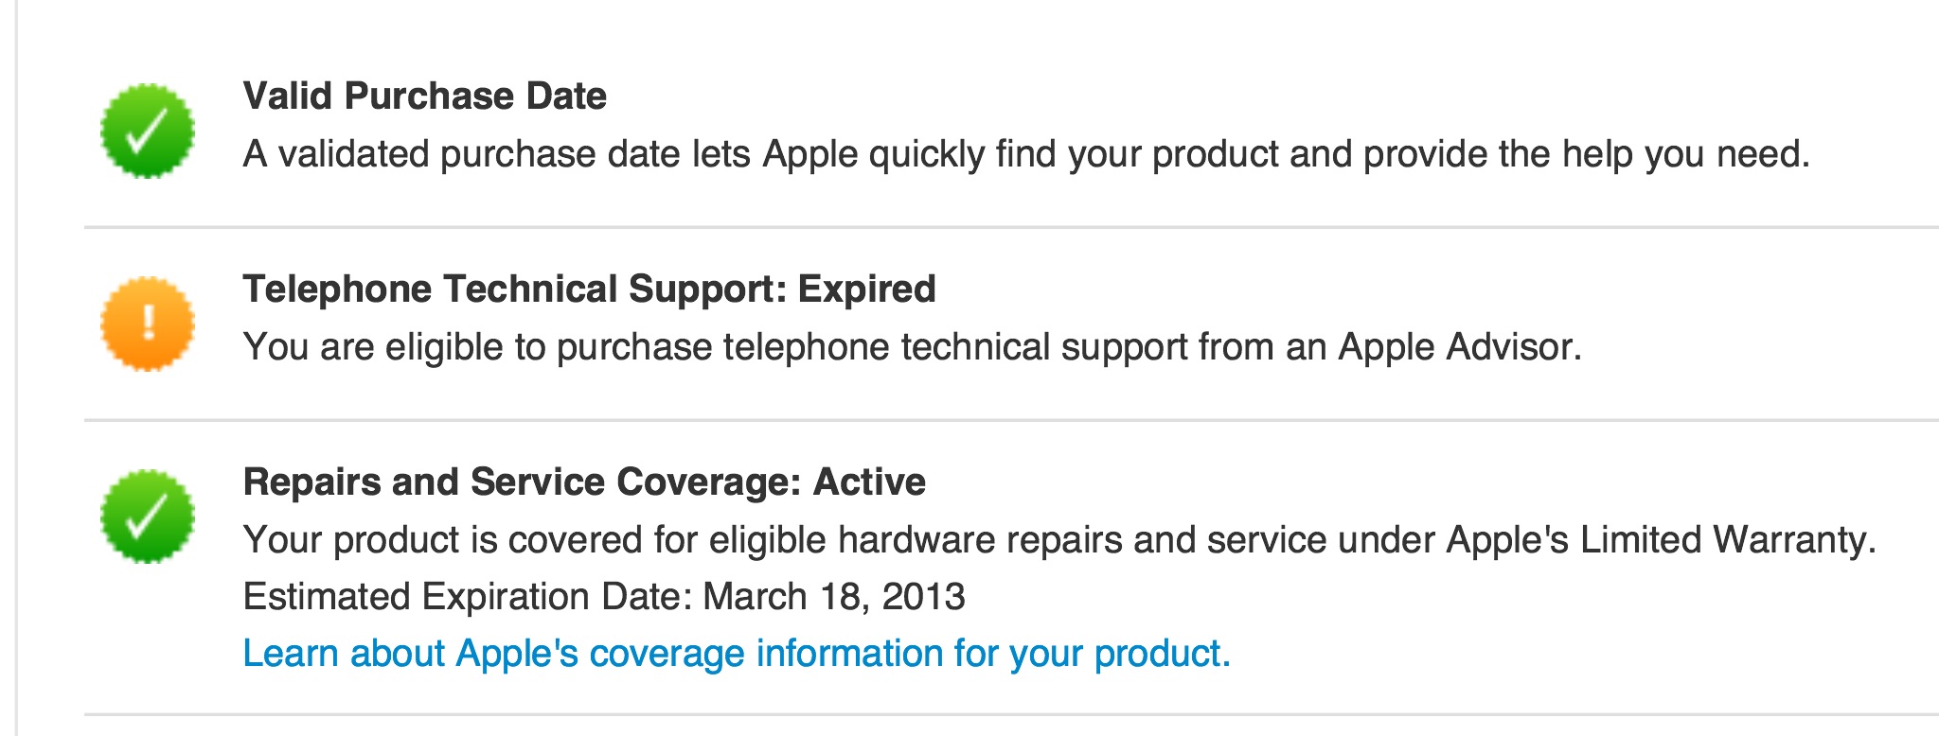Viewport: 1939px width, 736px height.
Task: Select the word Expired in support heading
Action: coord(866,289)
